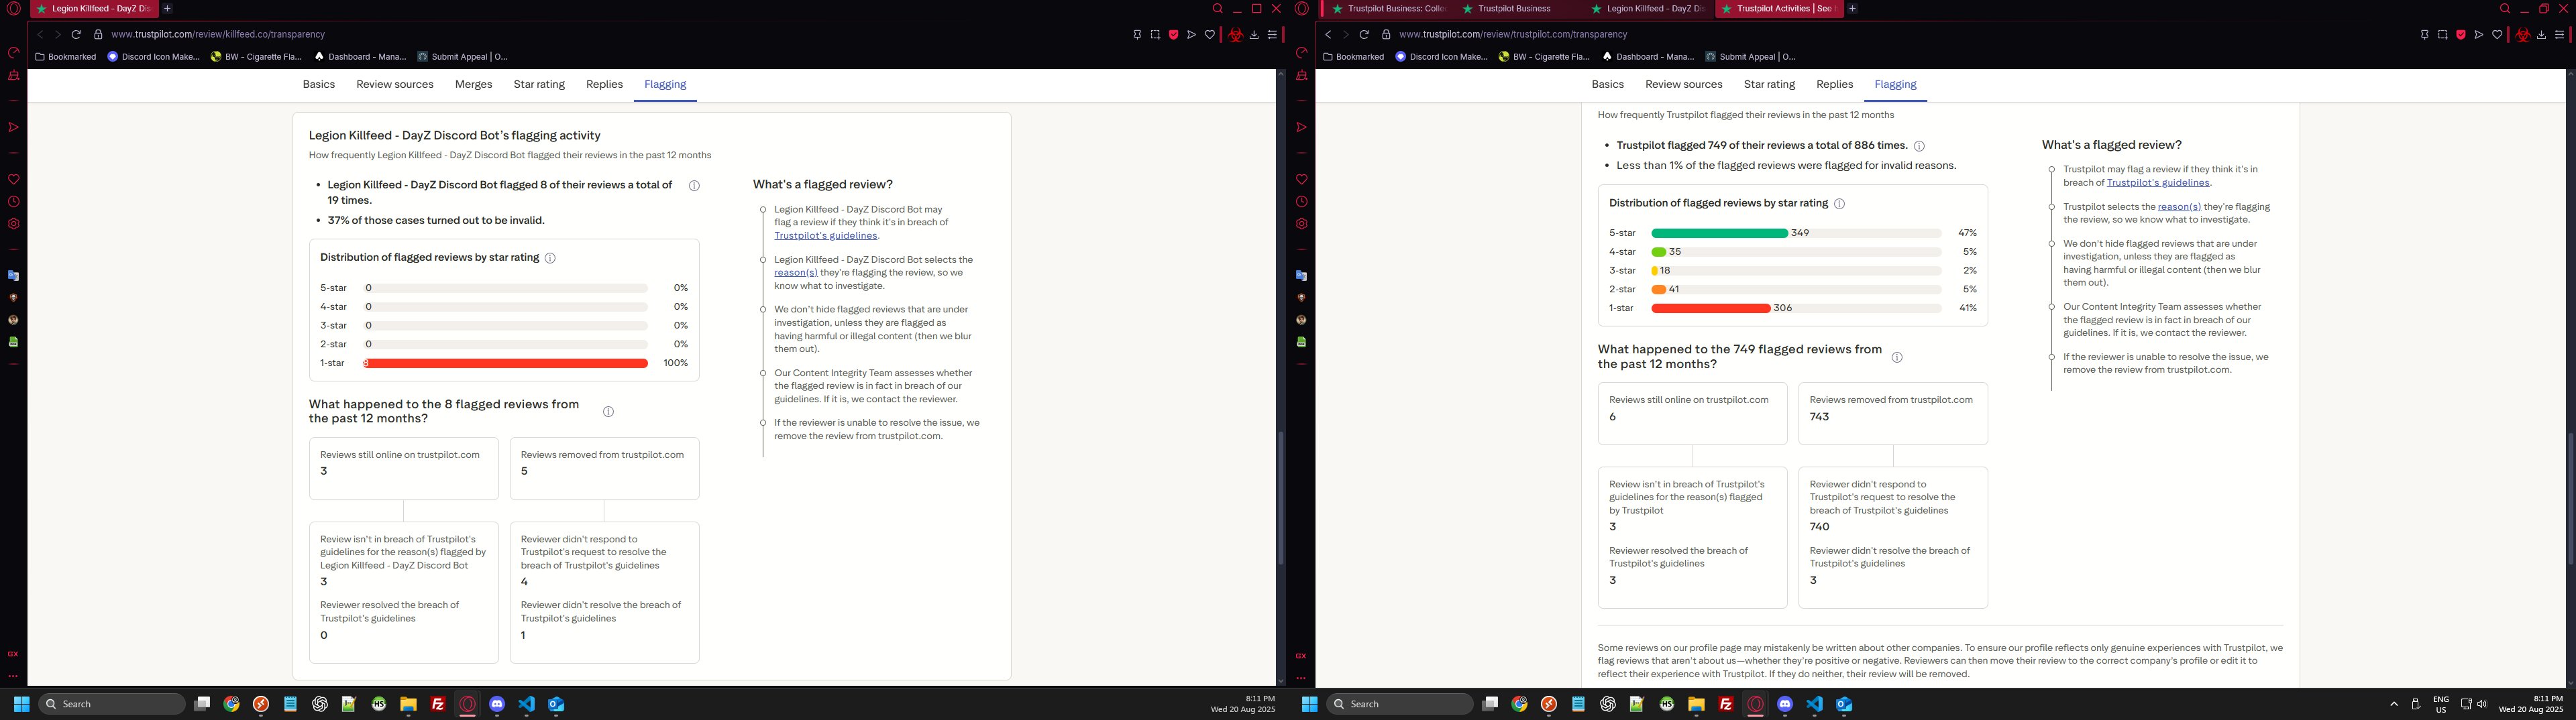Open Easy setup in the trustpilot.com window
The image size is (2576, 720).
tap(2559, 34)
